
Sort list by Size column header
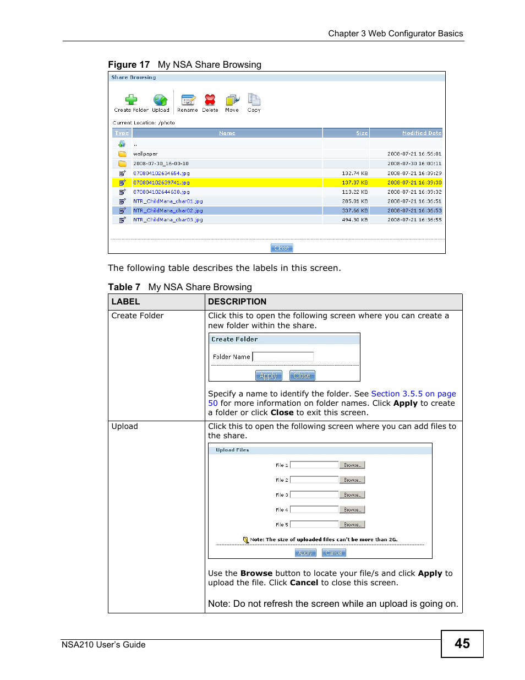click(x=362, y=133)
